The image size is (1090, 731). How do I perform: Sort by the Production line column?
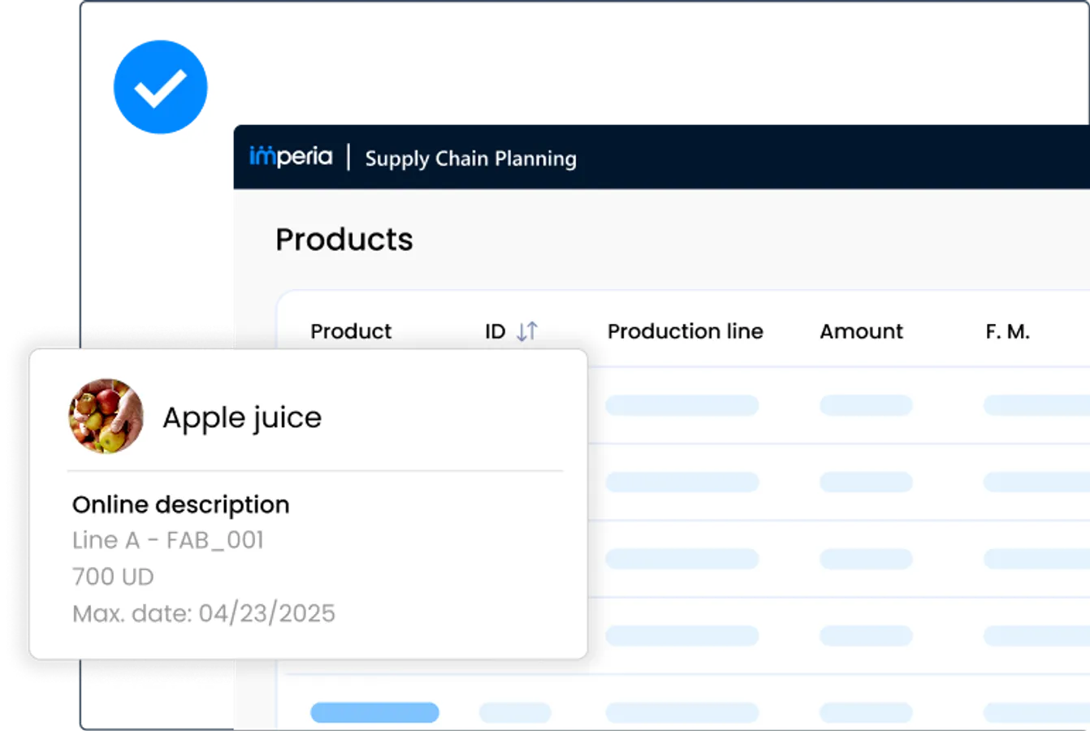(x=685, y=331)
